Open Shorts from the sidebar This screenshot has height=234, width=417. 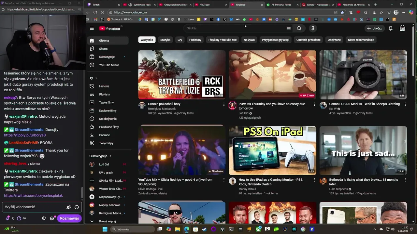(x=108, y=49)
